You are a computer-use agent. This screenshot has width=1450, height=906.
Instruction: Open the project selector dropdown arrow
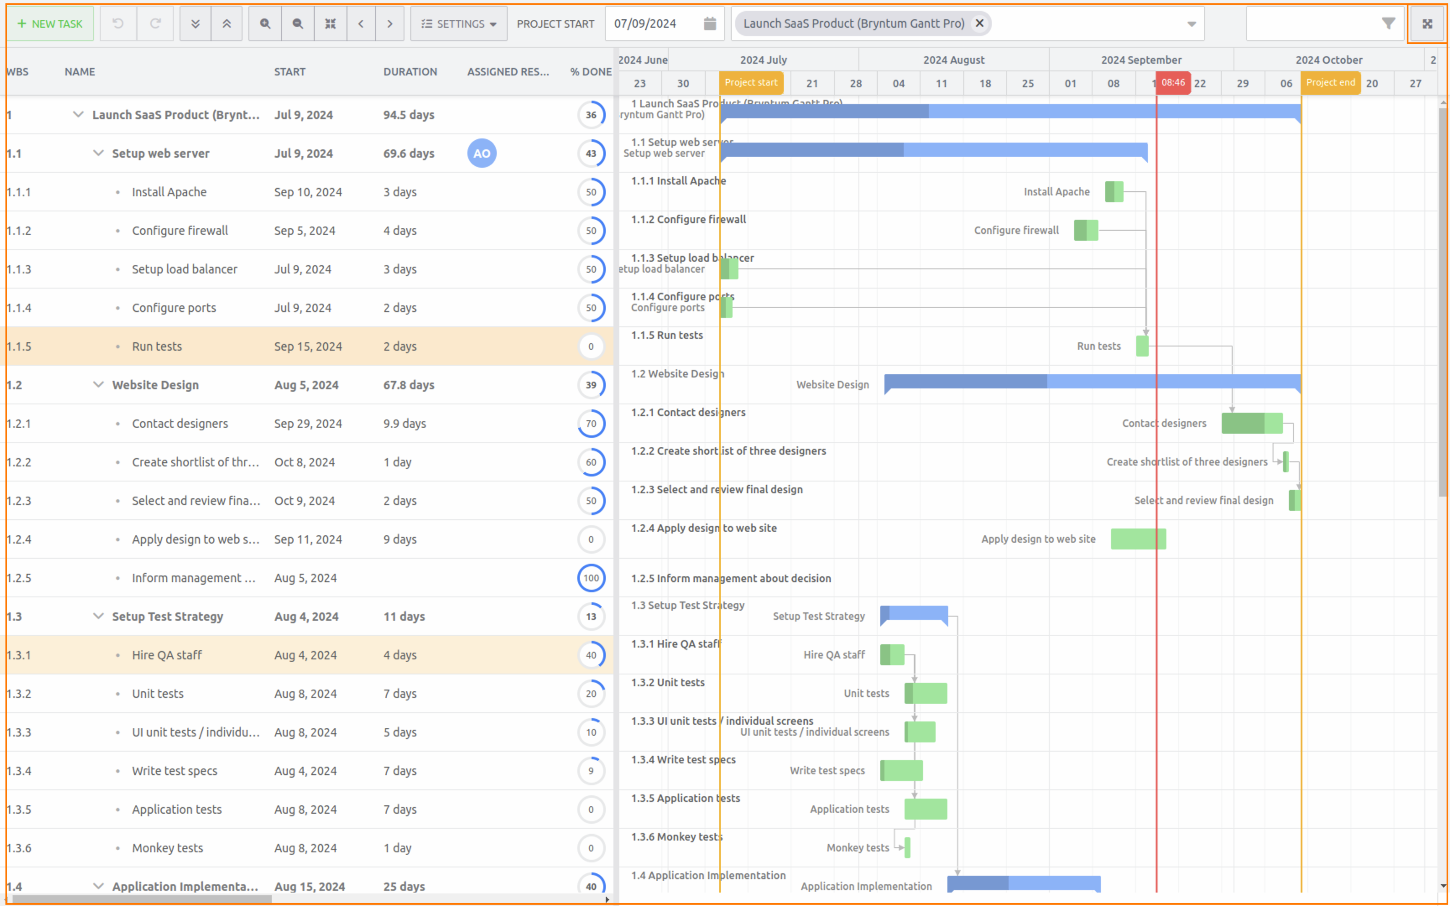(x=1191, y=23)
